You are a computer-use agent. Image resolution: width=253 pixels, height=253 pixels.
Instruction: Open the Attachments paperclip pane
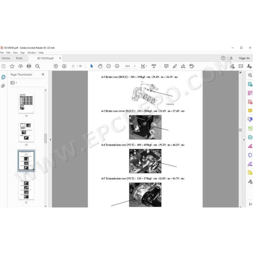click(x=3, y=86)
